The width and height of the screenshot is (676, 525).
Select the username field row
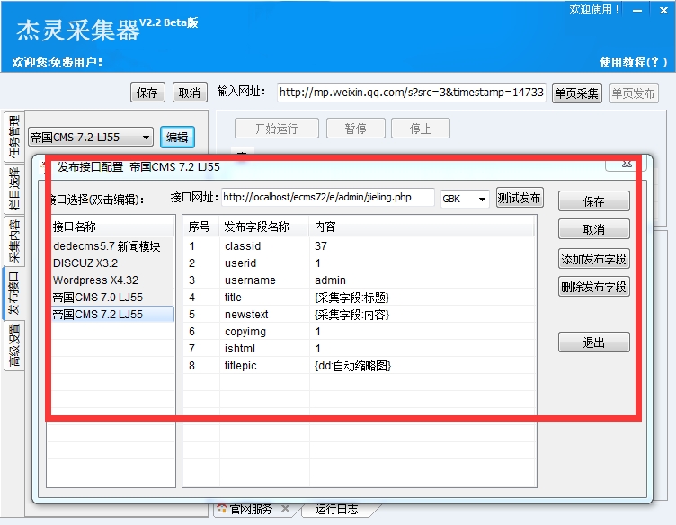pos(360,280)
